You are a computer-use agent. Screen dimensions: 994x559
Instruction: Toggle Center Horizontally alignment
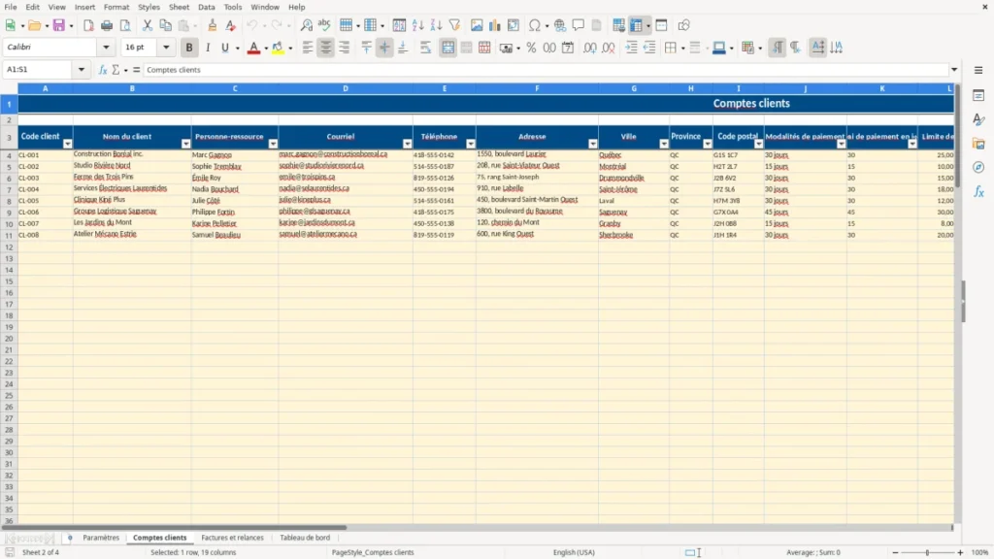pyautogui.click(x=326, y=48)
